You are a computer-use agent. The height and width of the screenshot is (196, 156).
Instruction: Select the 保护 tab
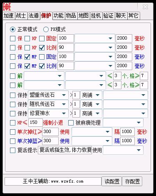[x=46, y=15]
